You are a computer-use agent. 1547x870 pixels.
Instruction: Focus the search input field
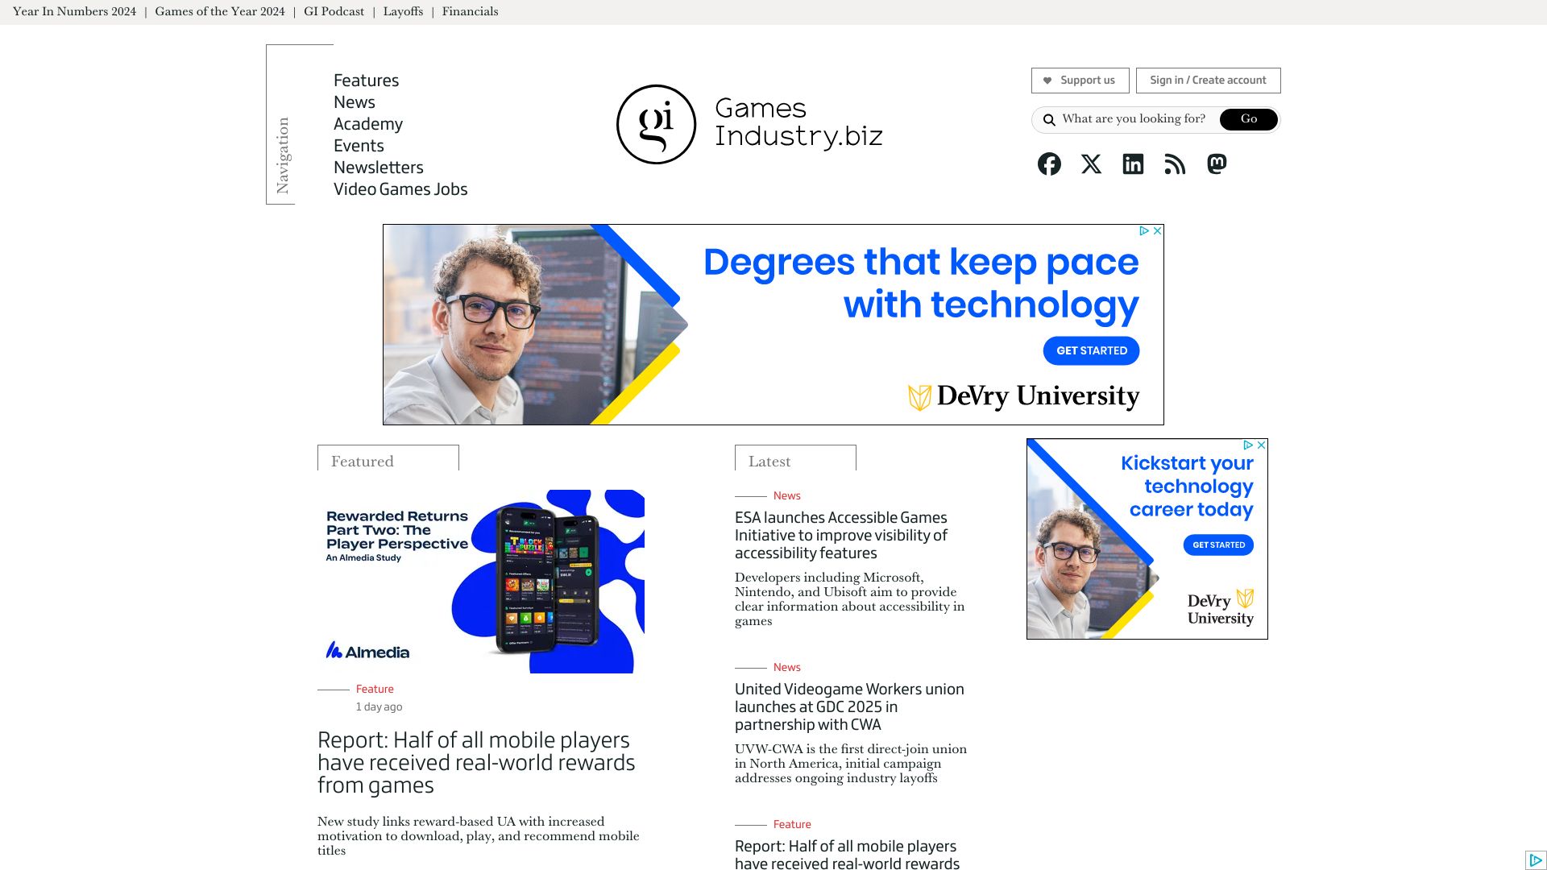coord(1134,119)
